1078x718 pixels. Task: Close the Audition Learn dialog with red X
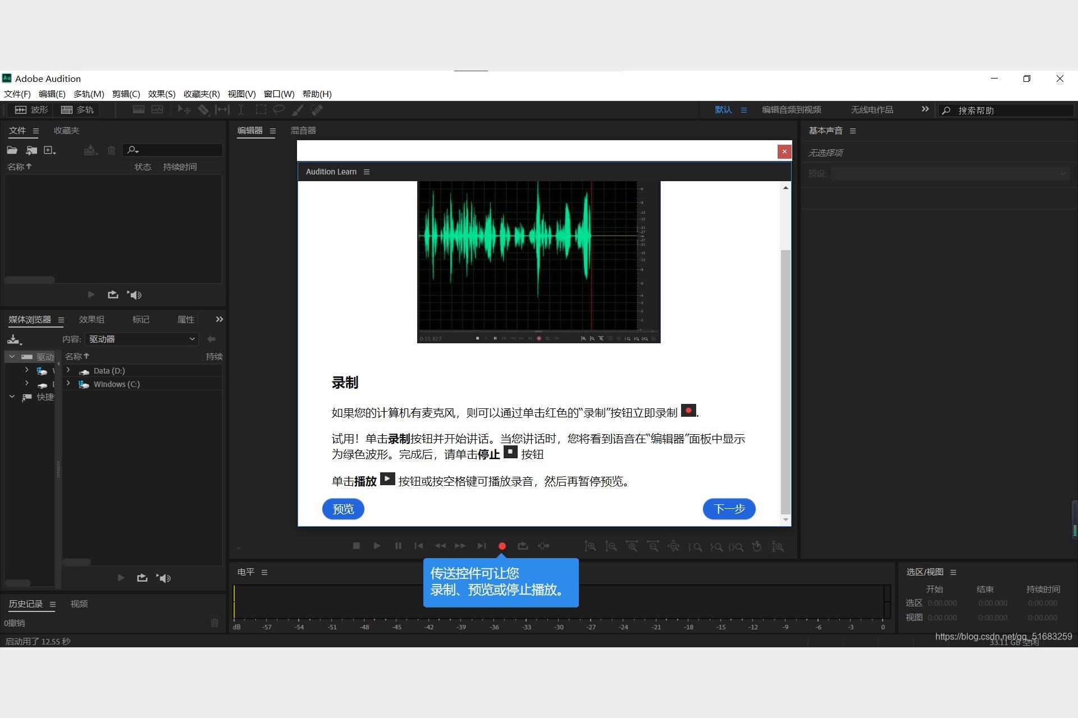784,151
